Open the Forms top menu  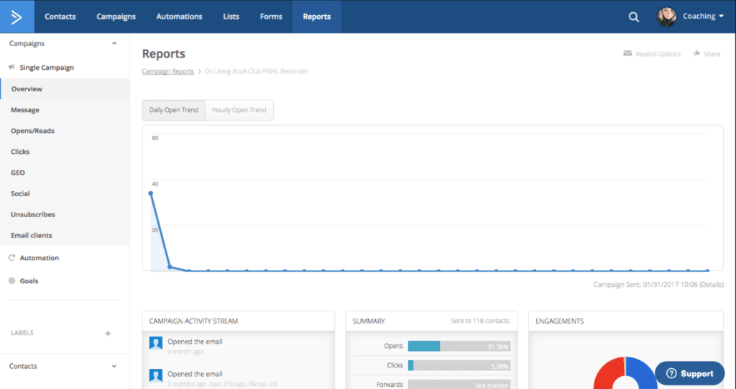pos(271,17)
